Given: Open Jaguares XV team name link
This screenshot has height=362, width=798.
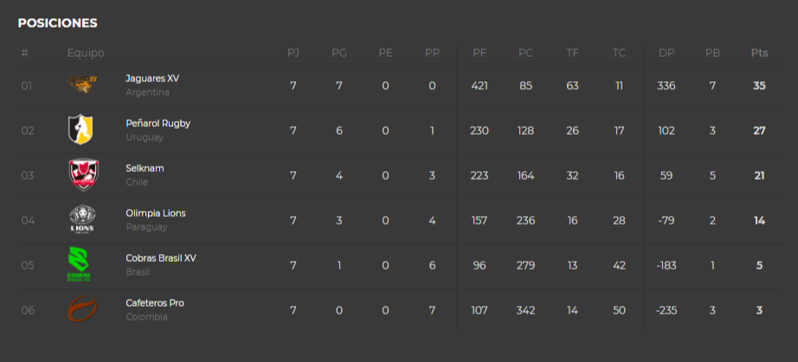Looking at the screenshot, I should [x=152, y=79].
